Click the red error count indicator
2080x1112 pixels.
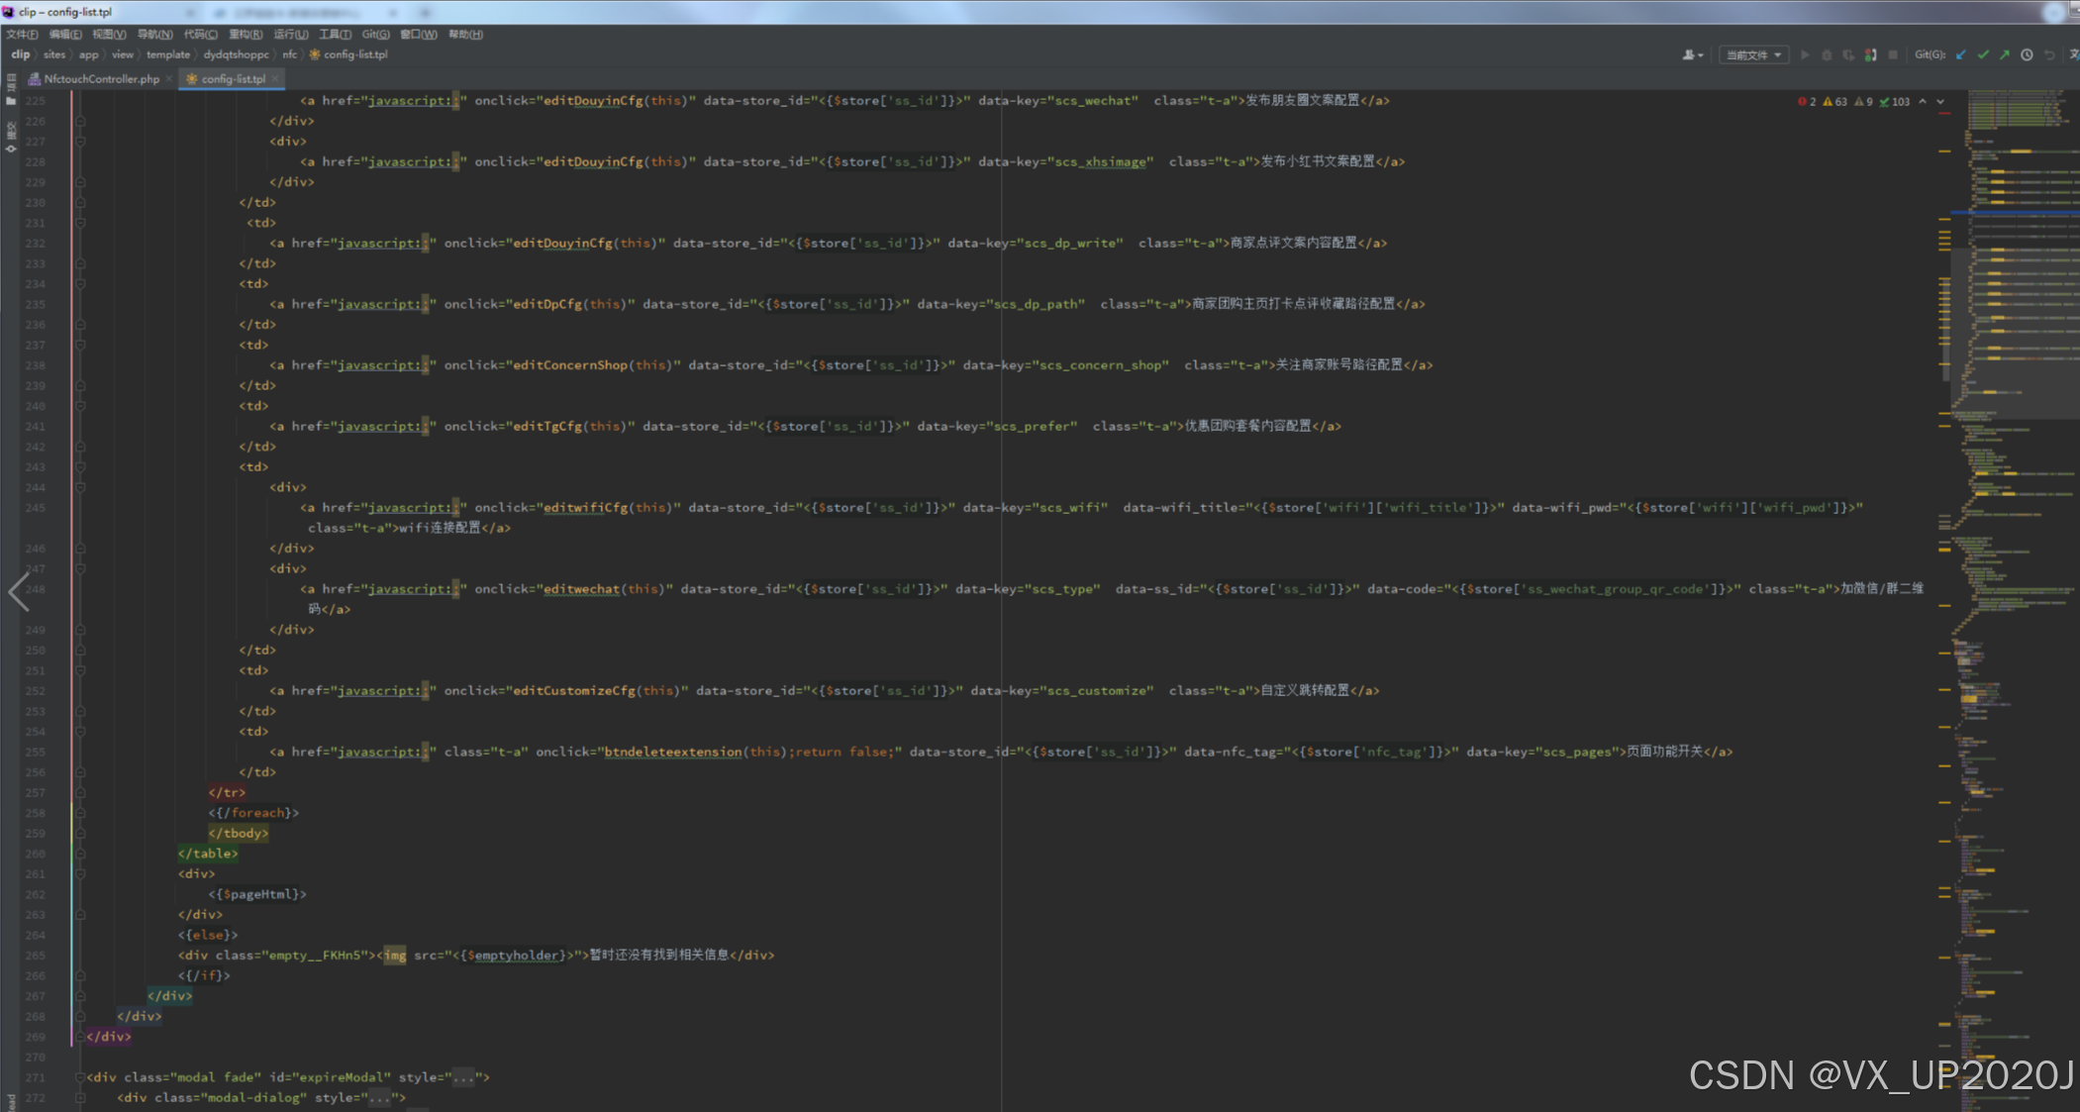(1807, 102)
